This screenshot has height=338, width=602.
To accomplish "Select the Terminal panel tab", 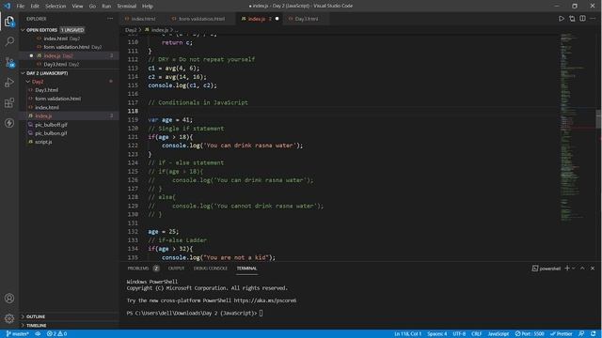I will [246, 269].
